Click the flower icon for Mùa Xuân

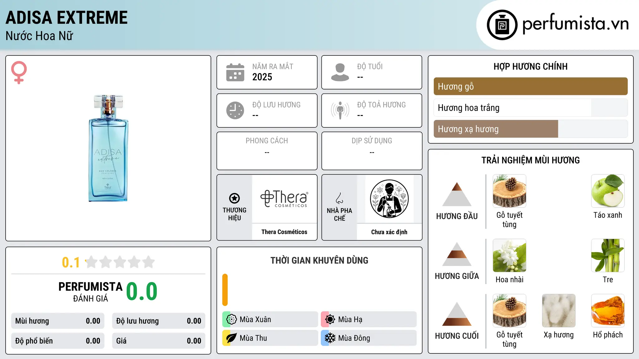point(232,319)
